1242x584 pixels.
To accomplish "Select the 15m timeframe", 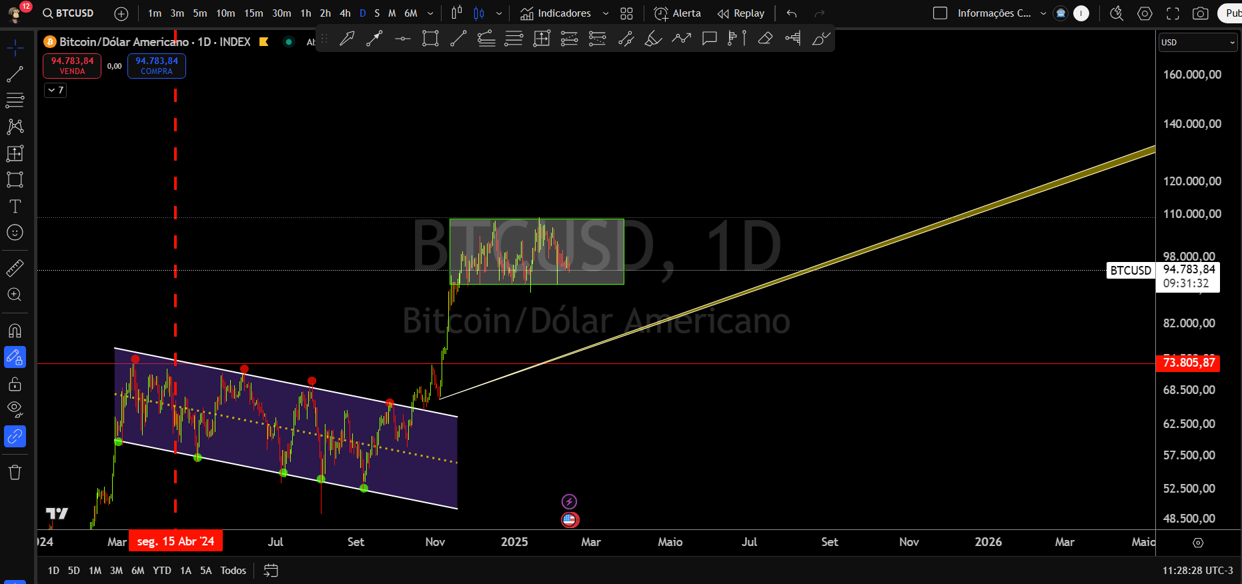I will [x=253, y=13].
